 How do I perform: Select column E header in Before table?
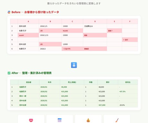click(115, 21)
